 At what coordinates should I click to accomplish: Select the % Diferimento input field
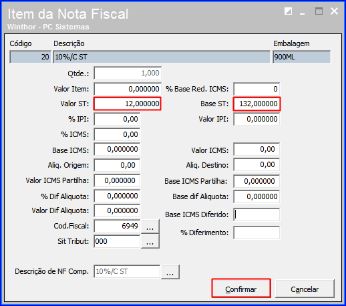pos(256,233)
